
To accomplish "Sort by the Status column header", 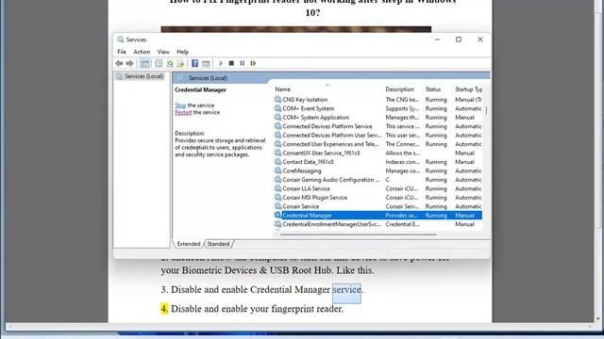I will [433, 89].
